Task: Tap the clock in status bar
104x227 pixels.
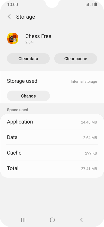Action: pos(13,5)
